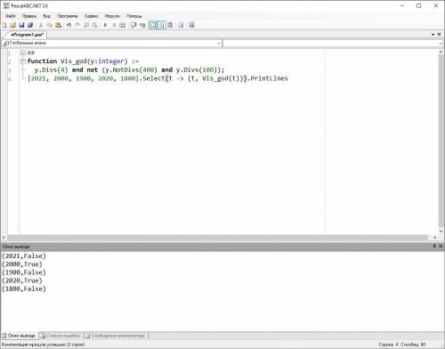Click the Paste clipboard icon

[x=59, y=25]
